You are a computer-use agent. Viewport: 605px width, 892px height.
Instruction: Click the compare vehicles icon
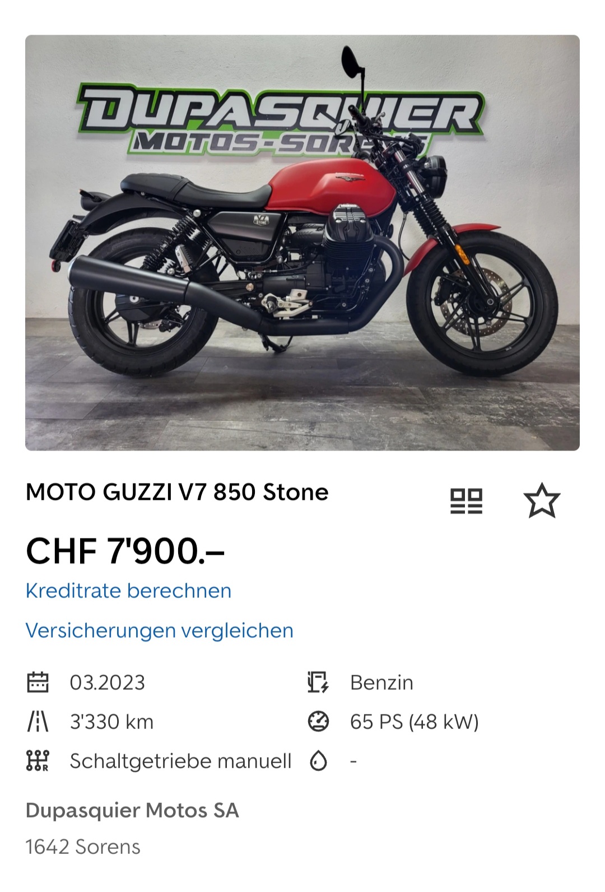466,501
